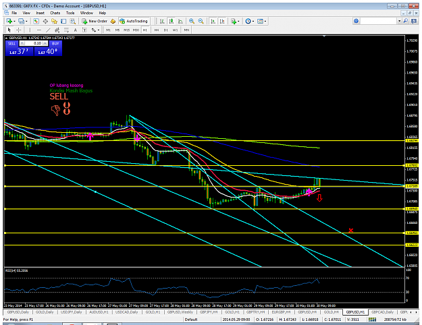Open the chat notification icon

click(x=414, y=21)
